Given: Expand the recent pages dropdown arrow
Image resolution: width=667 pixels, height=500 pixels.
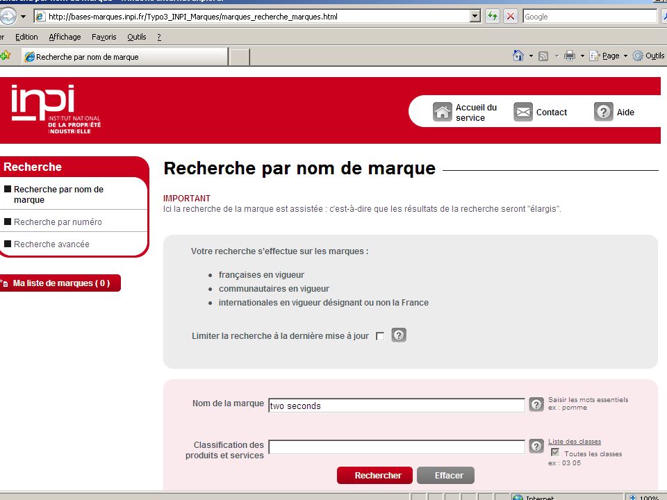Looking at the screenshot, I should click(x=24, y=17).
